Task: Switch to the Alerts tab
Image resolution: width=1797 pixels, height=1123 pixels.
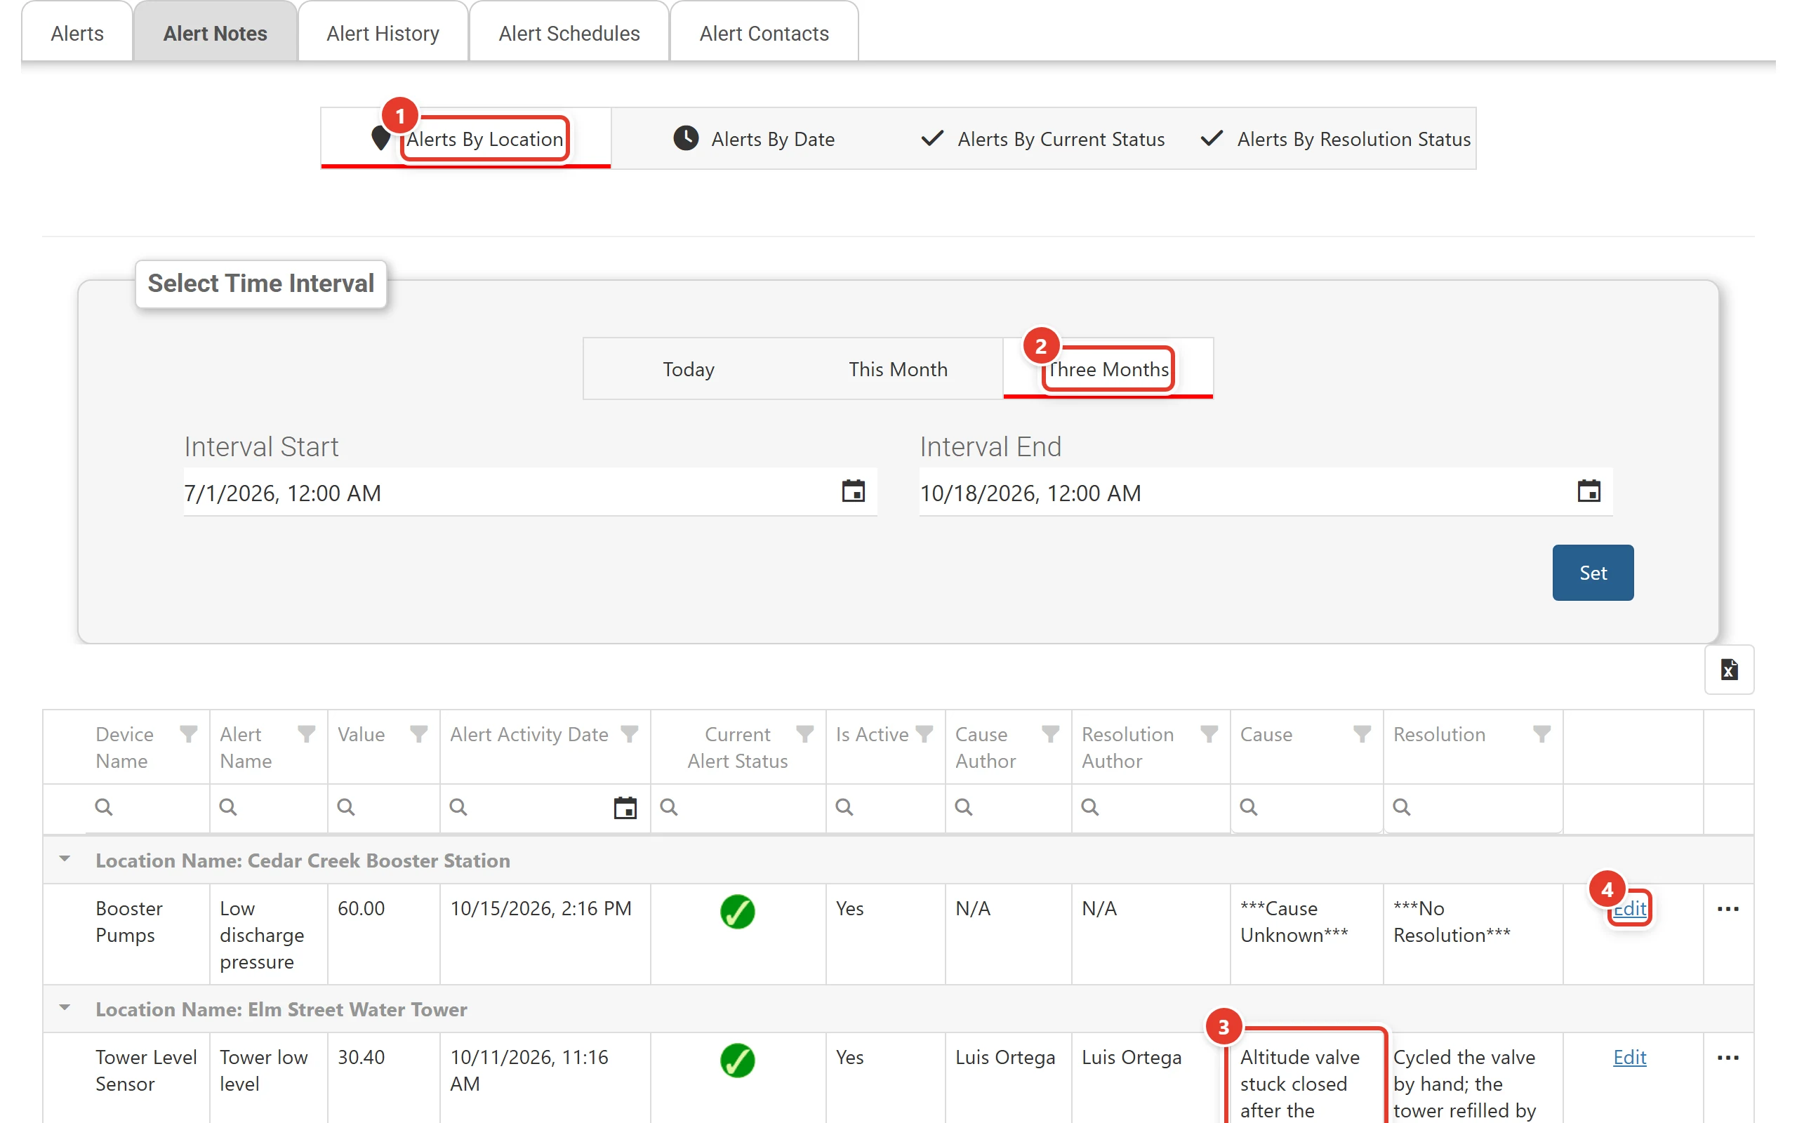Action: pos(77,34)
